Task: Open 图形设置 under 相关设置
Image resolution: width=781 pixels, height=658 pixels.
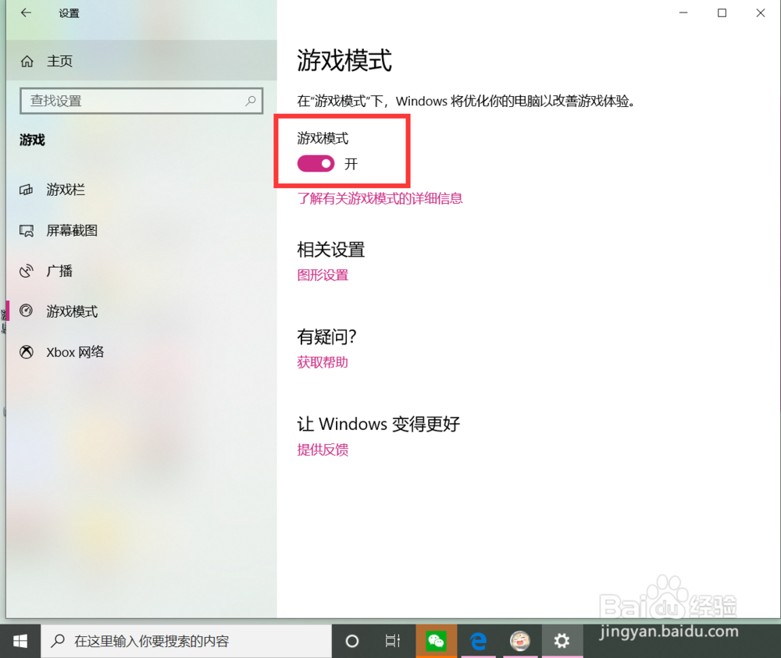Action: [x=323, y=275]
